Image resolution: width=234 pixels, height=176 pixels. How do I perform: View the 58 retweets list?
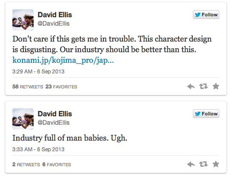[x=27, y=87]
